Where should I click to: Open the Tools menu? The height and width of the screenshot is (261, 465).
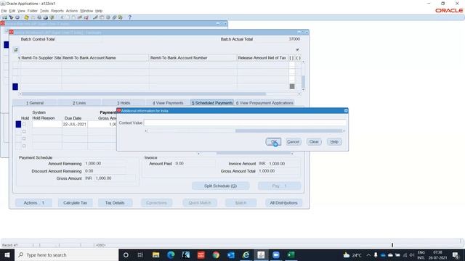(44, 11)
